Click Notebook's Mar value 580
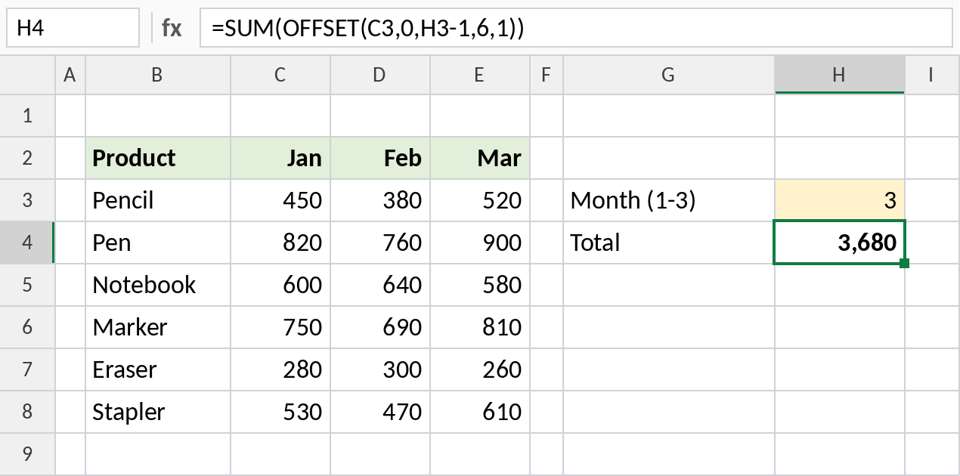Viewport: 960px width, 476px height. point(480,285)
